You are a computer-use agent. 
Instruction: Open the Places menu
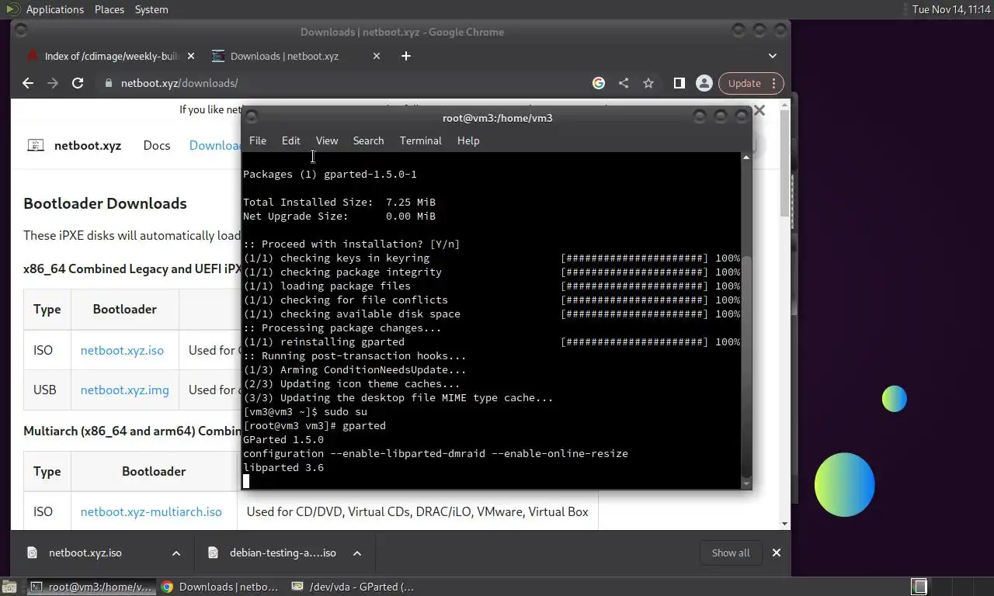click(109, 9)
